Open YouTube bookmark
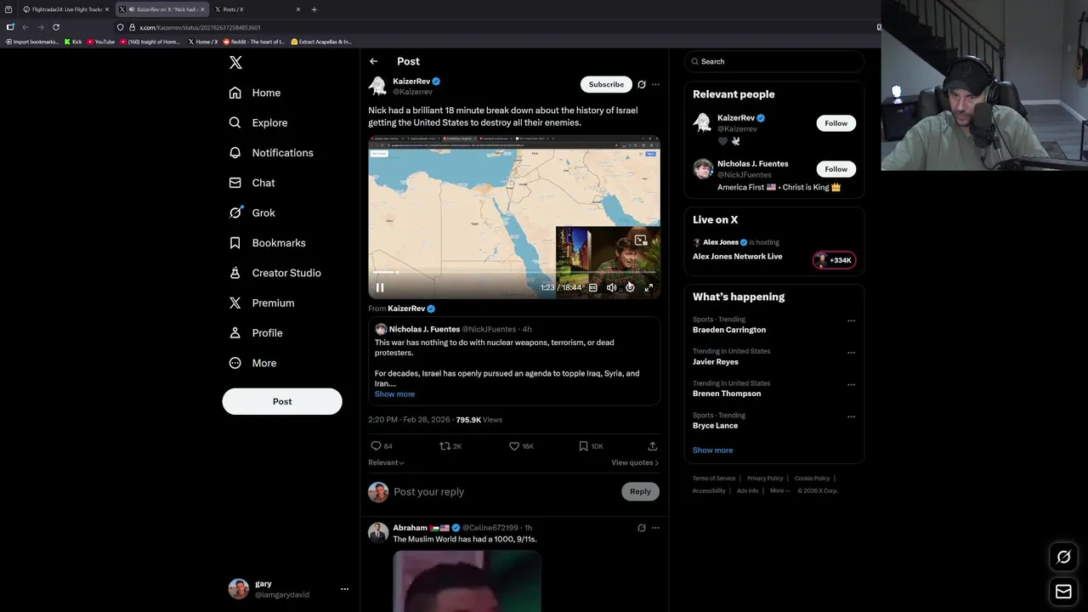This screenshot has height=612, width=1088. 101,42
